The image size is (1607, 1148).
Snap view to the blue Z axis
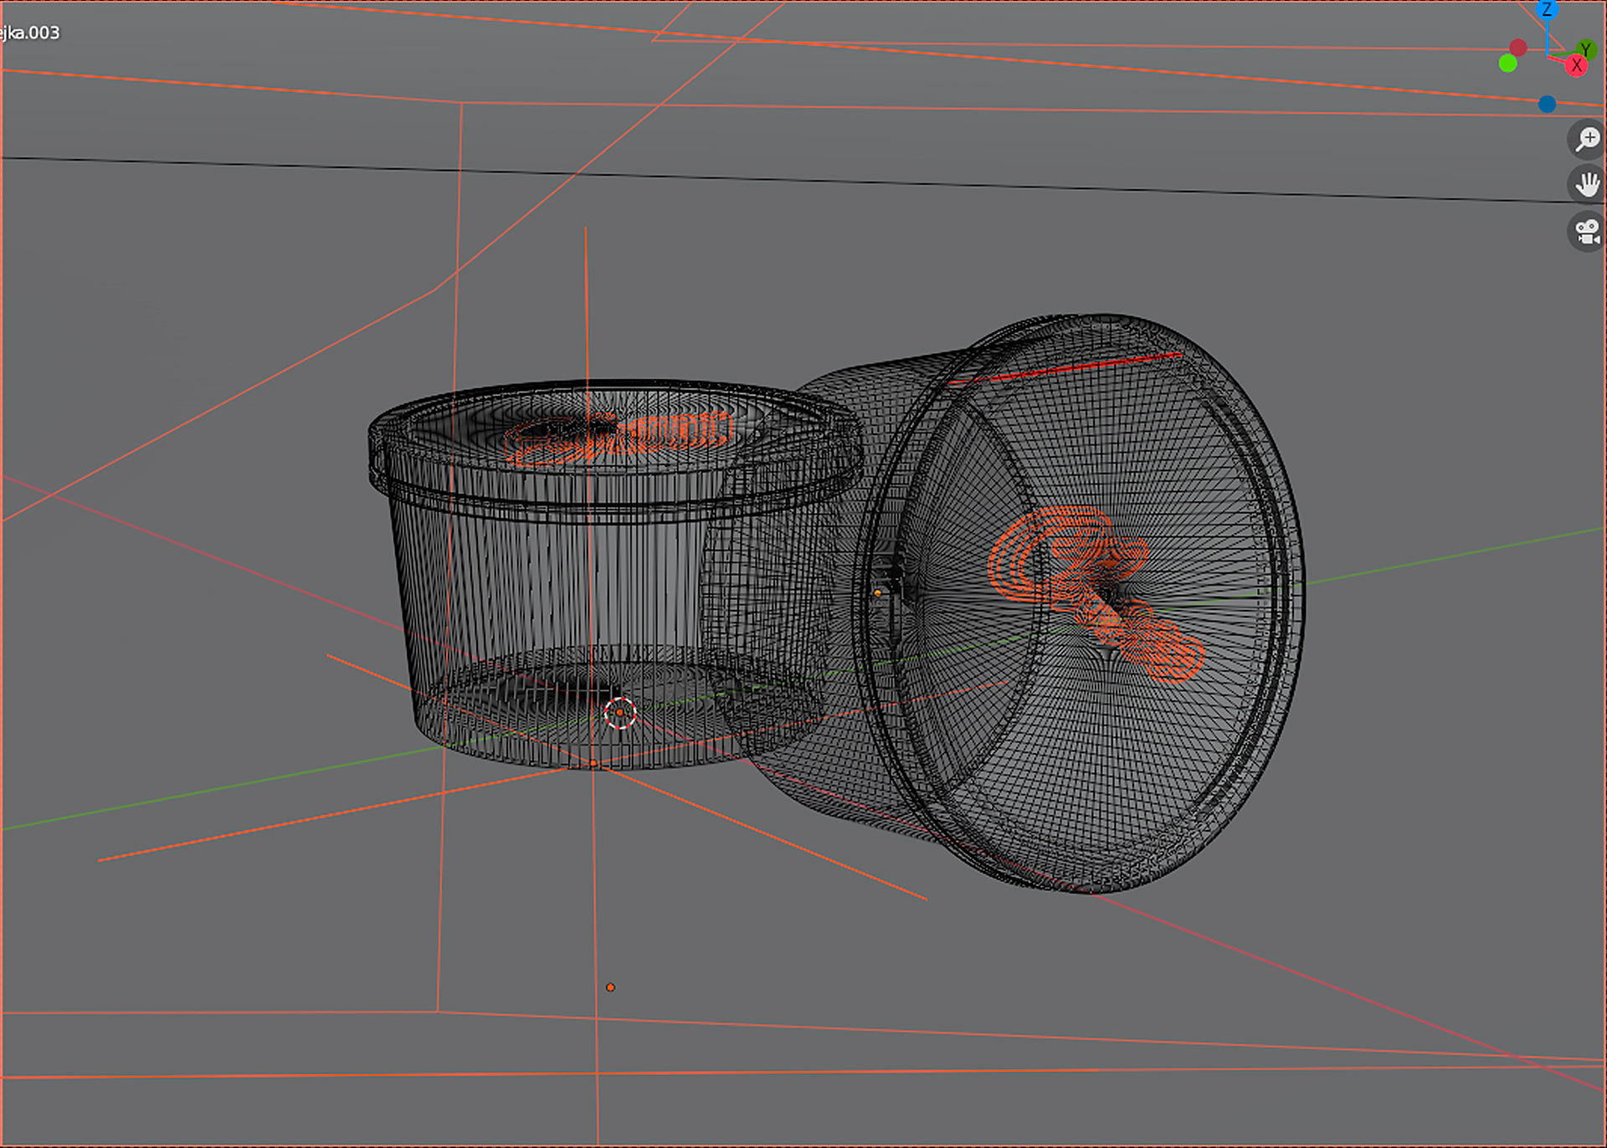pyautogui.click(x=1547, y=10)
